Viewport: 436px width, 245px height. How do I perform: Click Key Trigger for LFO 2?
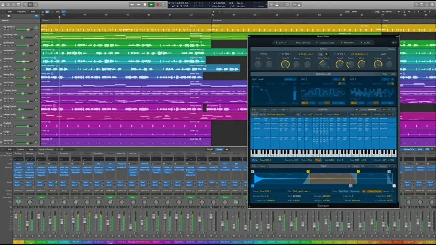click(x=338, y=103)
